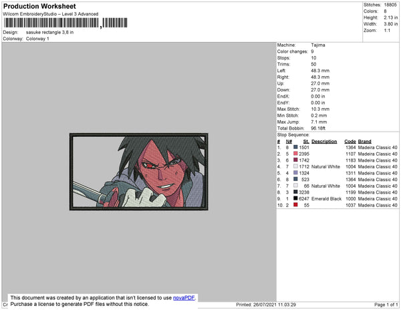Image resolution: width=401 pixels, height=310 pixels.
Task: Pick stop 5 lavender color swatch
Action: (295, 173)
